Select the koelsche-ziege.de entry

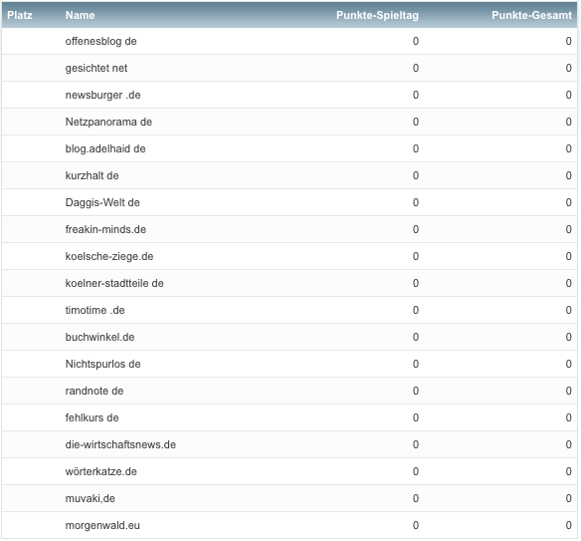[109, 256]
